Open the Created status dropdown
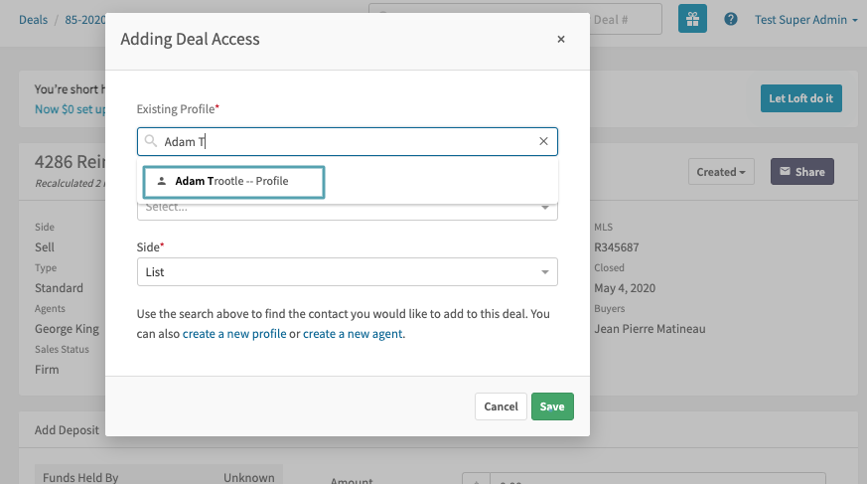This screenshot has width=867, height=484. pyautogui.click(x=721, y=172)
